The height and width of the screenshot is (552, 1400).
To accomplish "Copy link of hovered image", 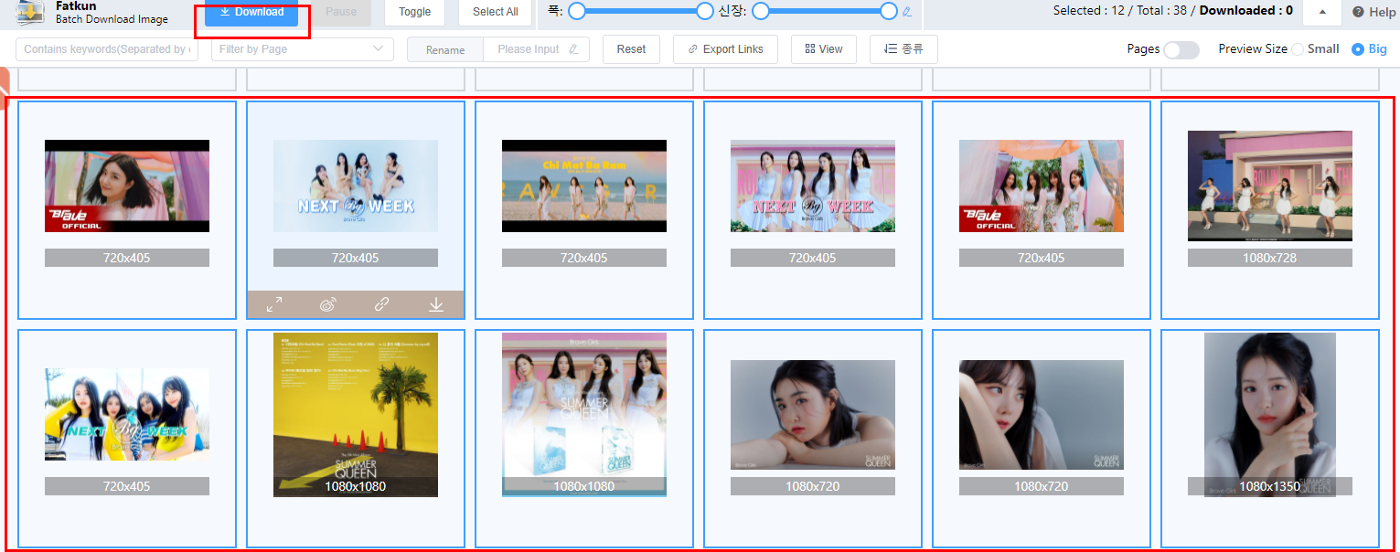I will [x=382, y=305].
